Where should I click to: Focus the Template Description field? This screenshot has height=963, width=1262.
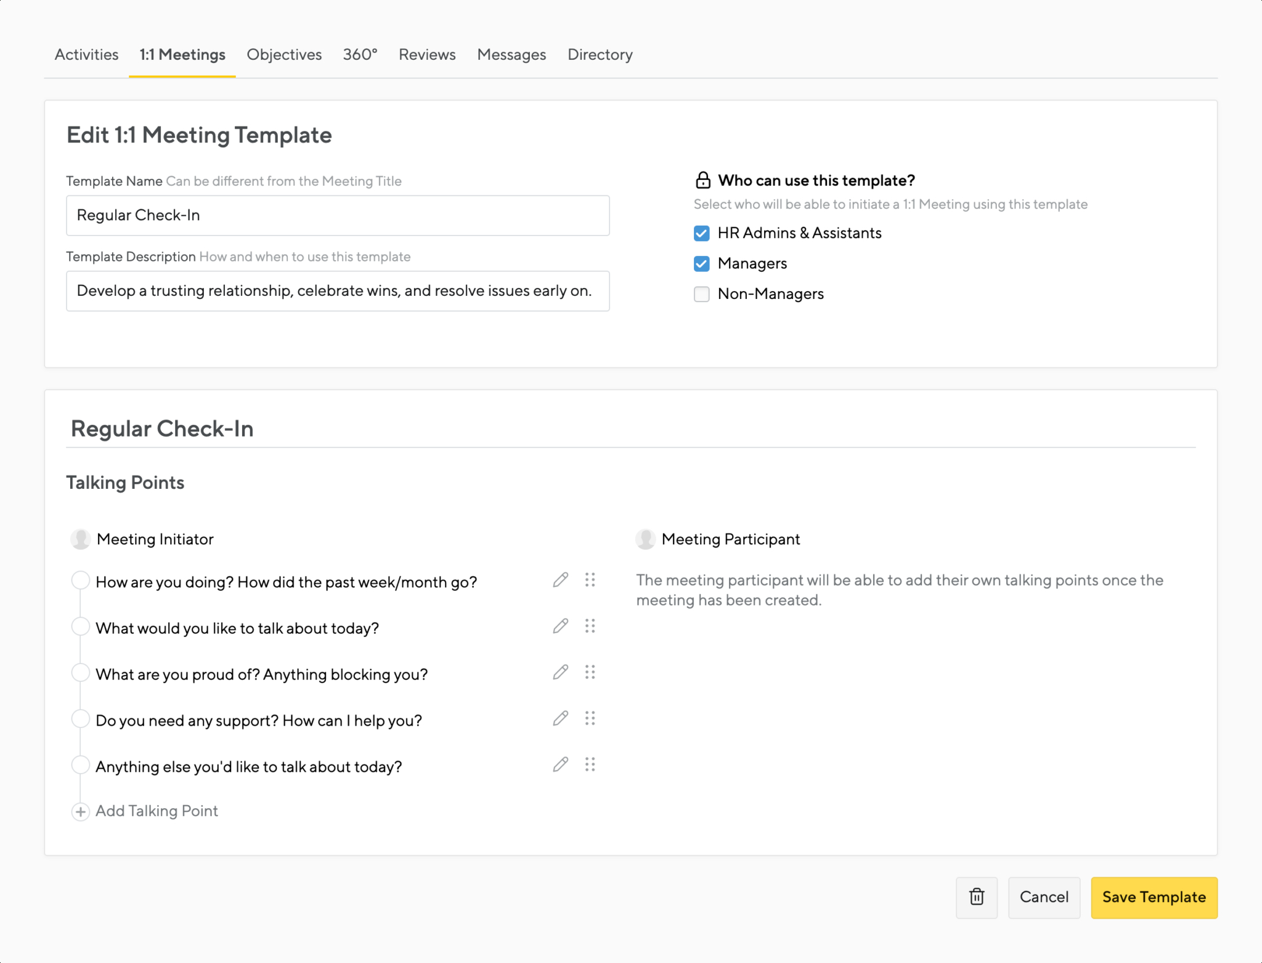[x=338, y=291]
